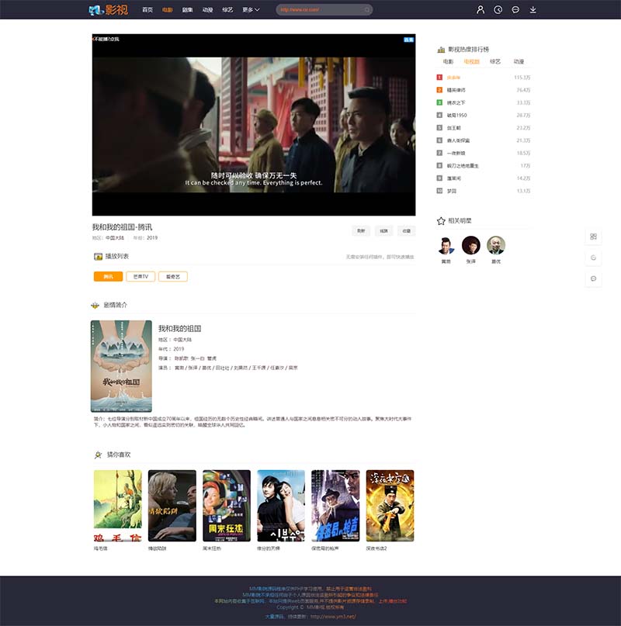The height and width of the screenshot is (626, 621).
Task: Click the 猜你喜欢 star icon
Action: (98, 455)
